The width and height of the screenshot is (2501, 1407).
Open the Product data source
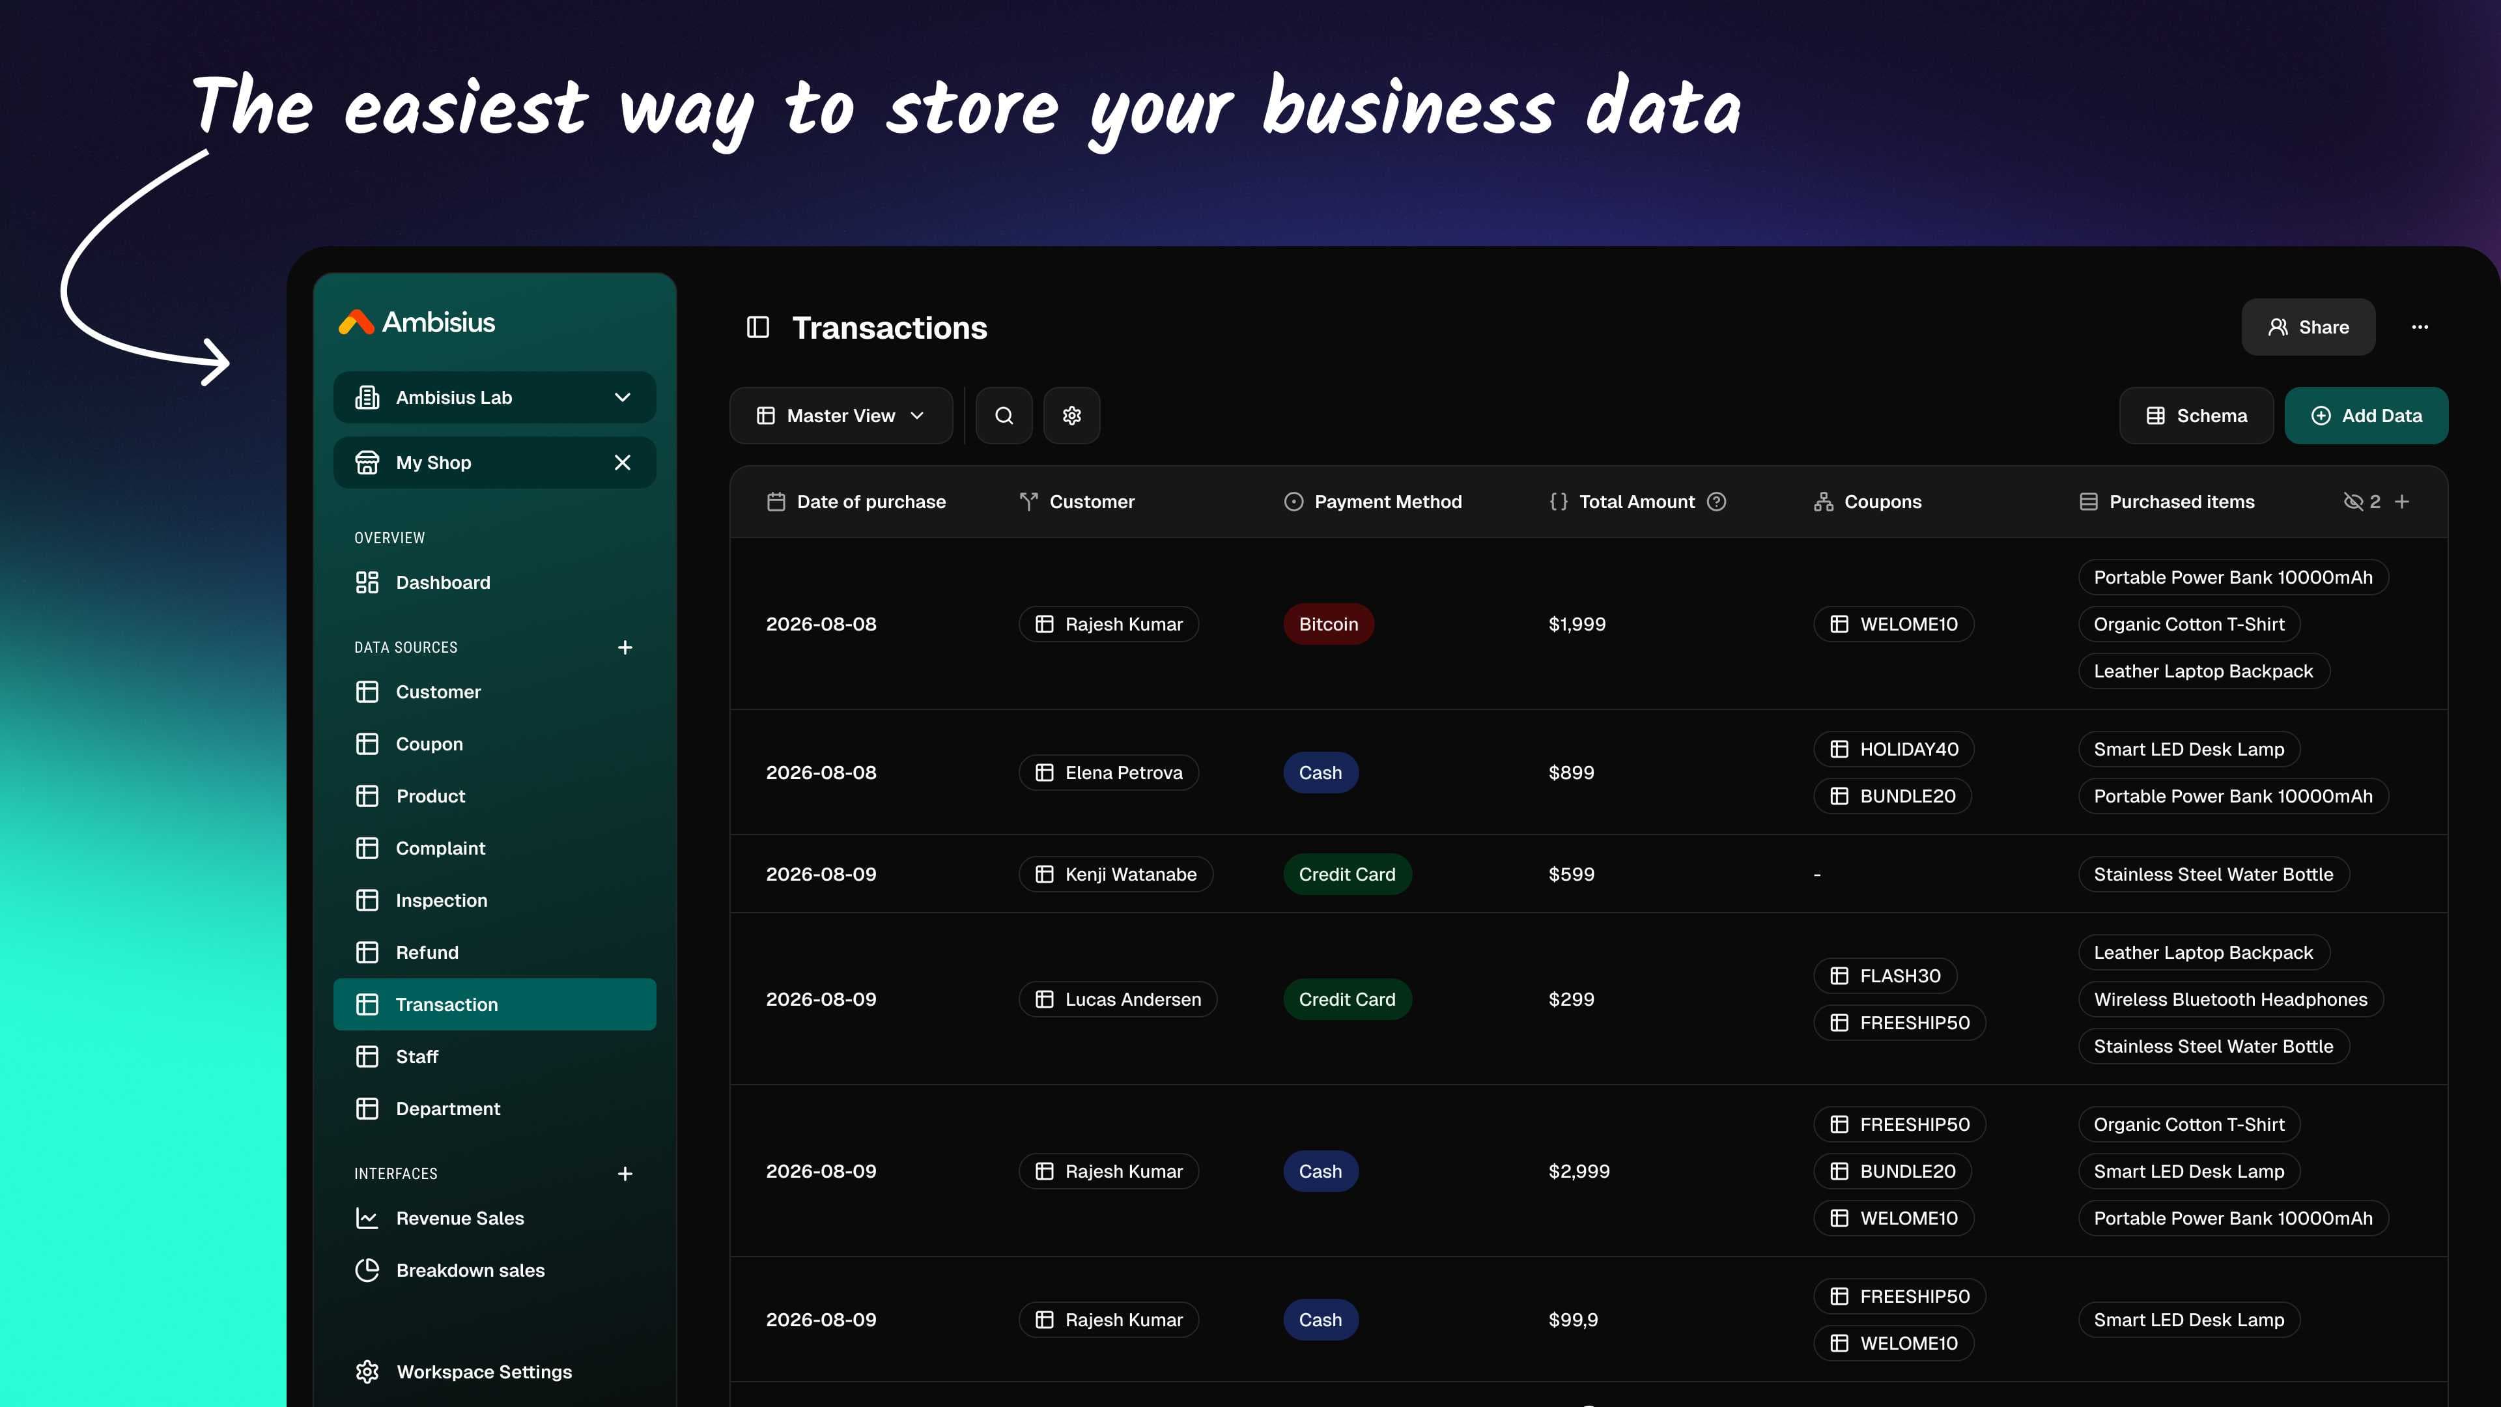[x=495, y=796]
